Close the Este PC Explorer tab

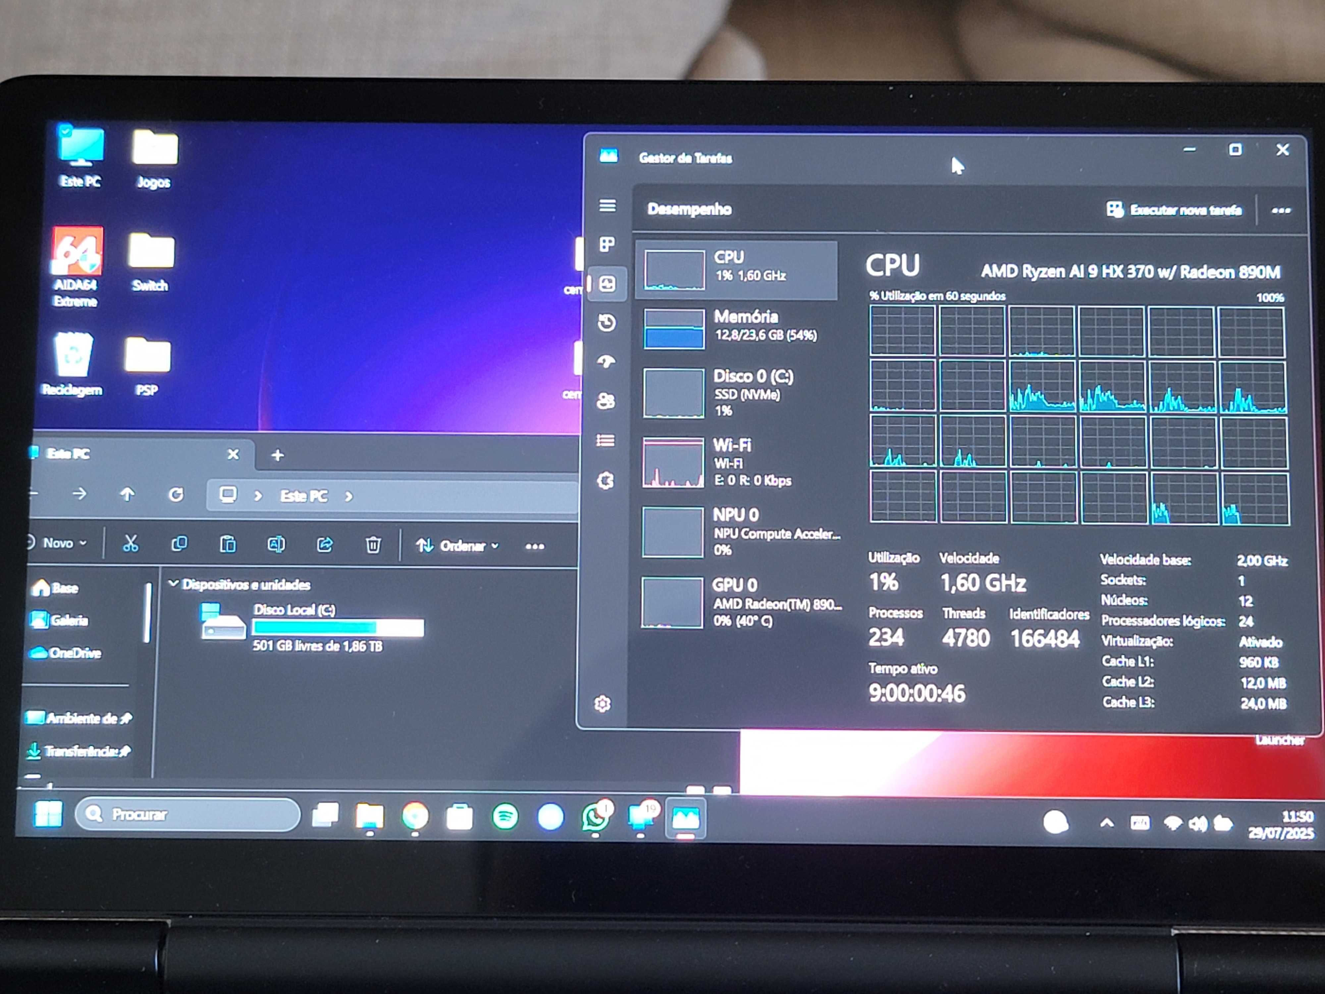click(x=233, y=455)
